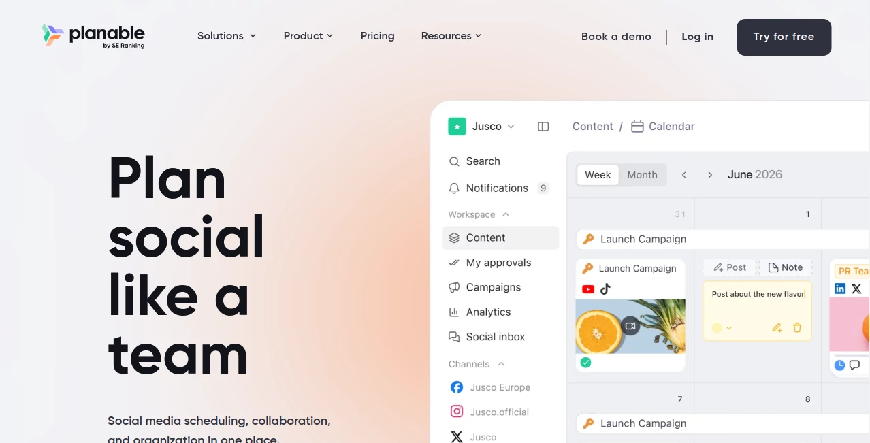The width and height of the screenshot is (870, 443).
Task: Click the Post button on day 1
Action: pos(730,267)
